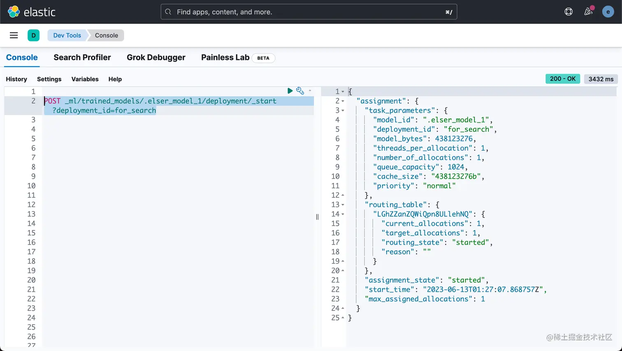The width and height of the screenshot is (622, 351).
Task: Click the "current_allocations" line
Action: (433, 224)
